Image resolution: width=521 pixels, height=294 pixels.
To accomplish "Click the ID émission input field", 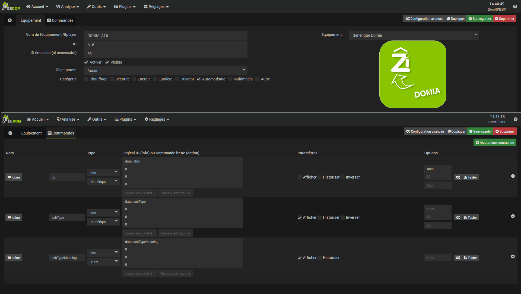I will pyautogui.click(x=166, y=54).
